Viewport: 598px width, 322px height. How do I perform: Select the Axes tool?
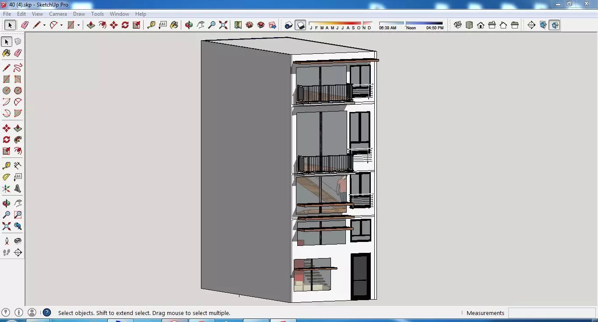pos(7,189)
